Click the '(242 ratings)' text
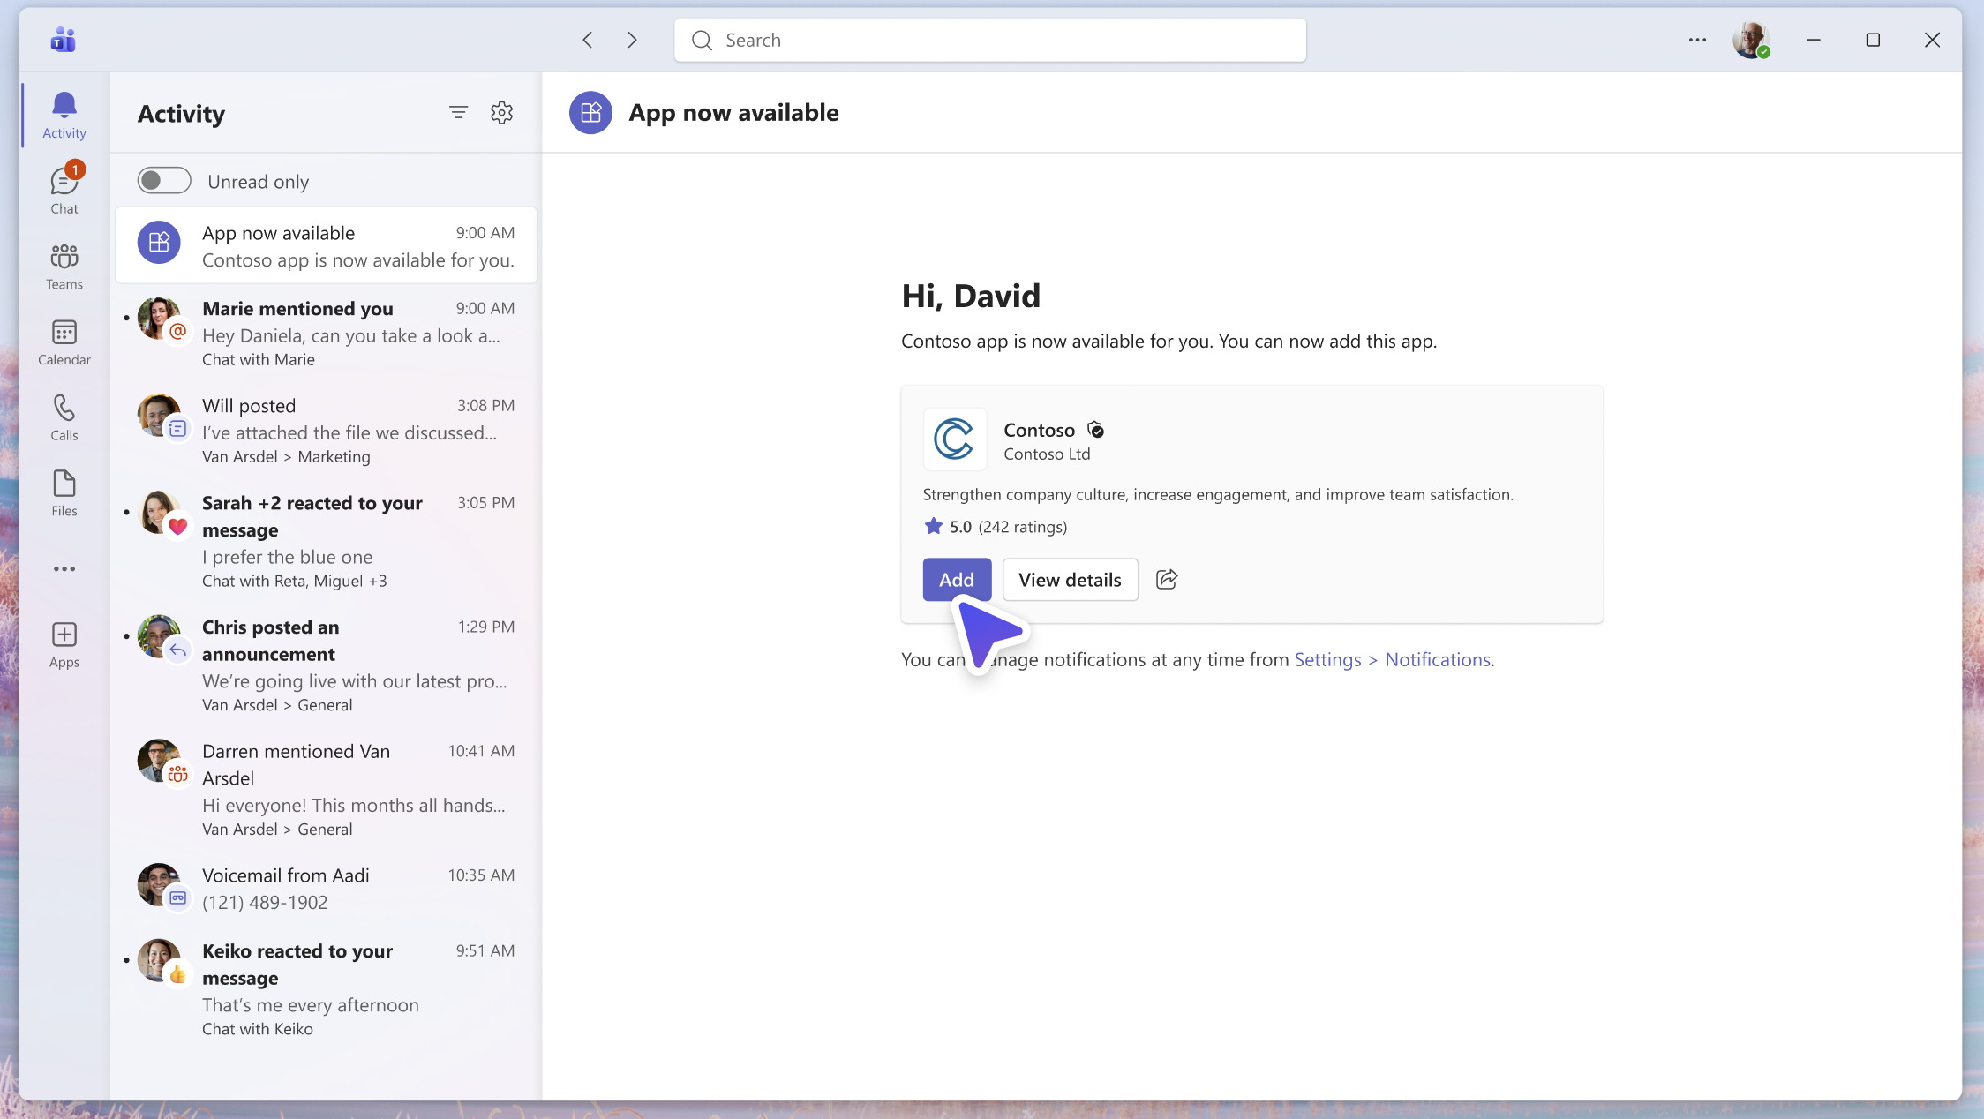Screen dimensions: 1984x1119 pos(1023,527)
